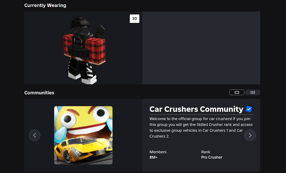The width and height of the screenshot is (286, 173).
Task: Click the Pro Crusher rank text
Action: [211, 157]
